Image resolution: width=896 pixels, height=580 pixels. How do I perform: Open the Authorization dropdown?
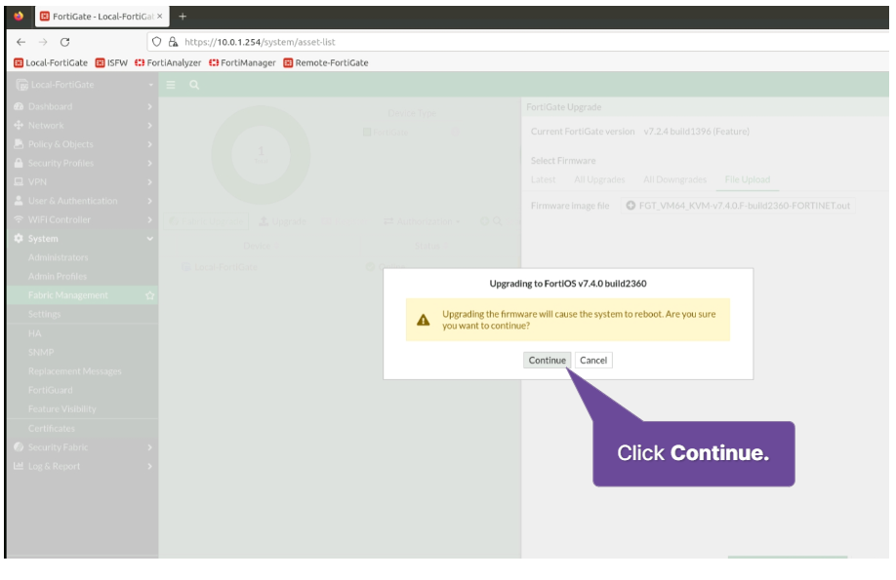click(422, 221)
